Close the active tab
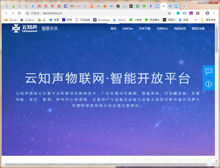 tap(164, 6)
